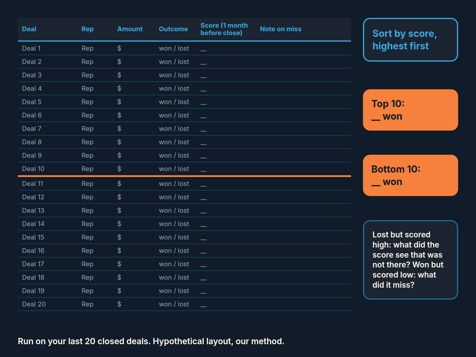Open the Lost but scored high note box
This screenshot has height=357, width=476.
coord(411,260)
